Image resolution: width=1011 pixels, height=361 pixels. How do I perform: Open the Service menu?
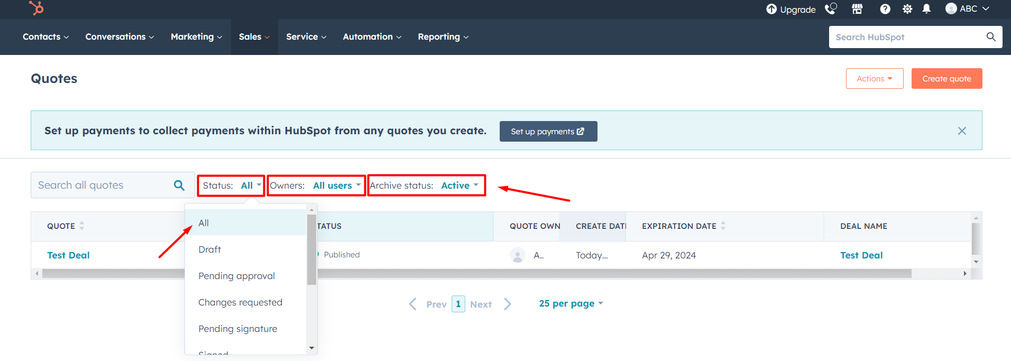click(x=306, y=37)
